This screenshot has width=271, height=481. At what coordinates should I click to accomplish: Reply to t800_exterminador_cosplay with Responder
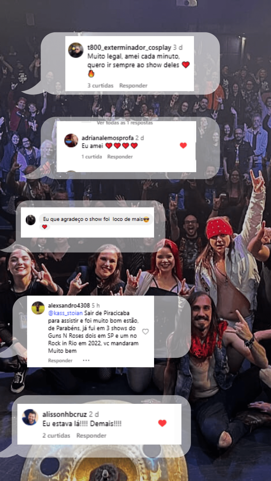tap(133, 86)
